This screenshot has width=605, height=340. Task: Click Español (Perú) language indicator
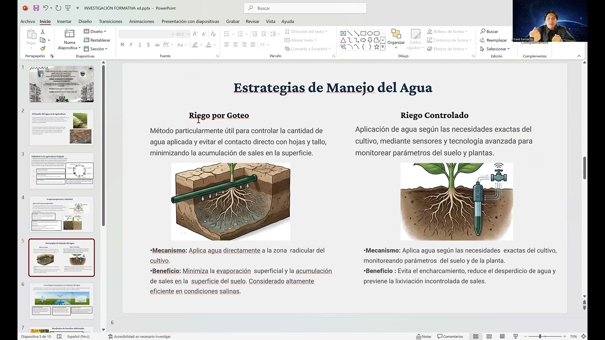[78, 337]
